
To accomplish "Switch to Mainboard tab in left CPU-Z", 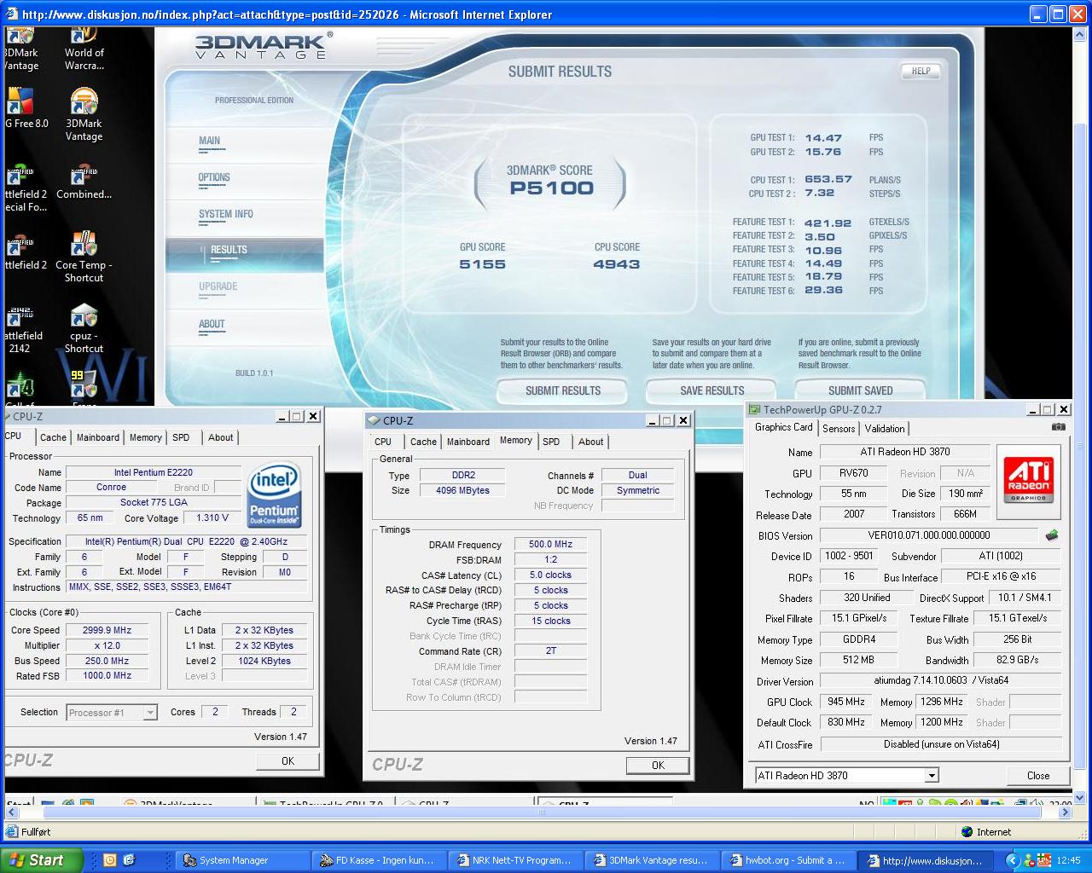I will [x=98, y=437].
